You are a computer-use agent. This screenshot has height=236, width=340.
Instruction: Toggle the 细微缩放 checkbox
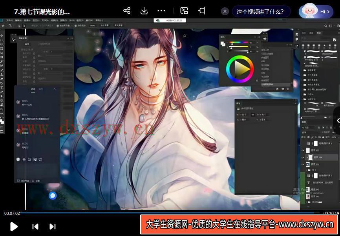tap(80, 25)
